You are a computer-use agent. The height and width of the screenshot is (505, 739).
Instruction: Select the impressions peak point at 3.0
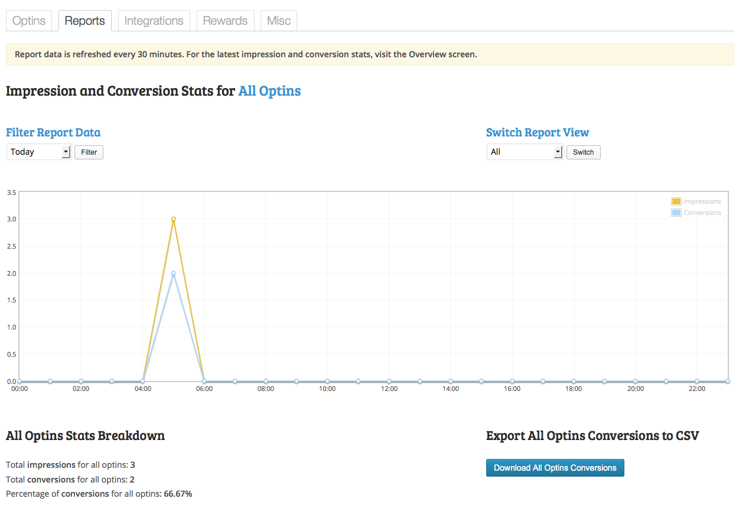[174, 219]
